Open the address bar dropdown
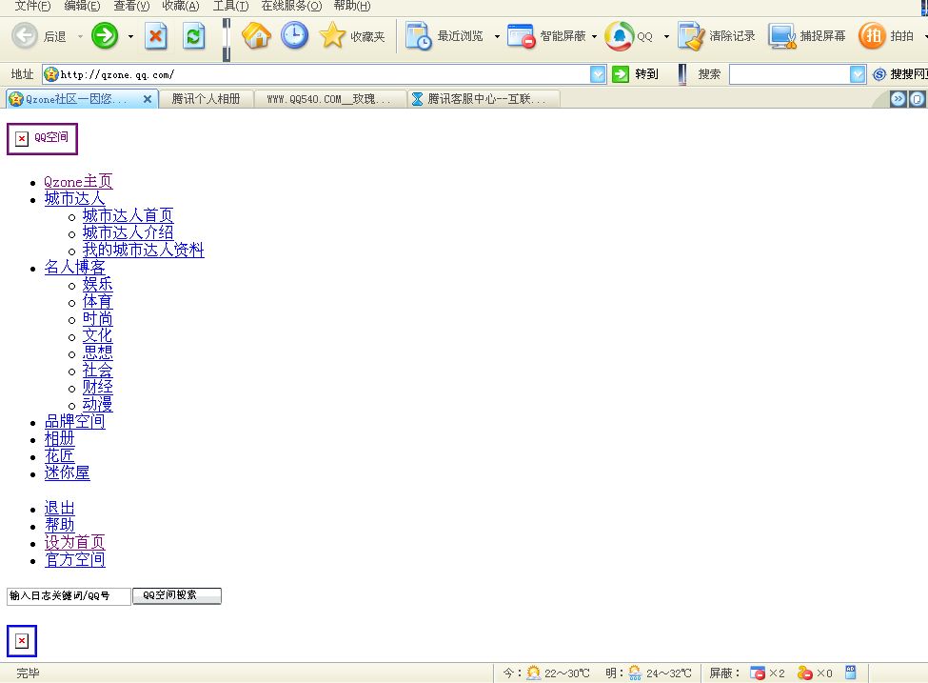 (x=598, y=74)
